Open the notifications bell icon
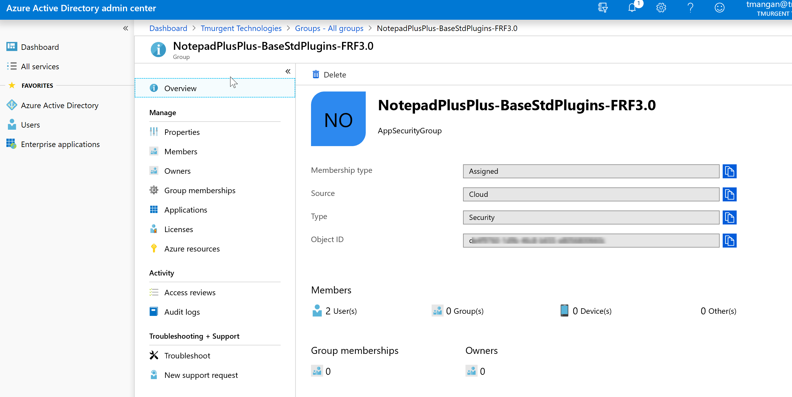 [632, 8]
